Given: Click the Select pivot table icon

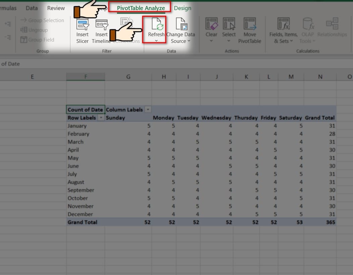Looking at the screenshot, I should pos(229,23).
